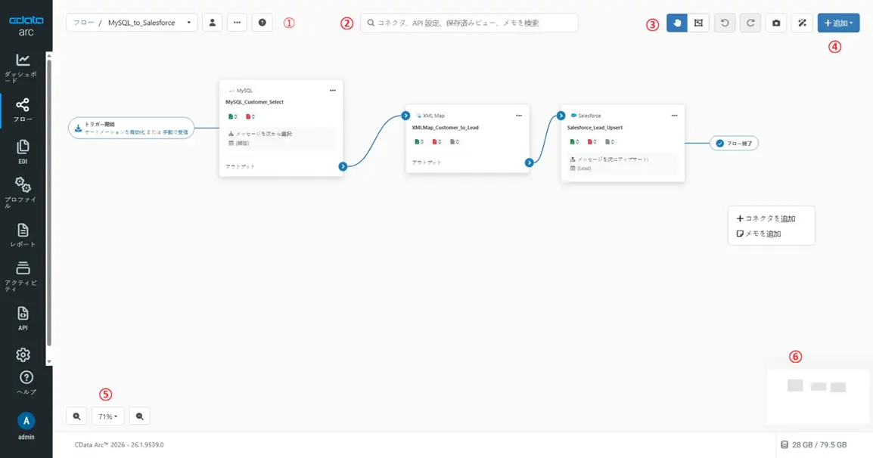873x458 pixels.
Task: Open XMLMap_Customer_to_Lead three-dot menu
Action: pos(519,116)
